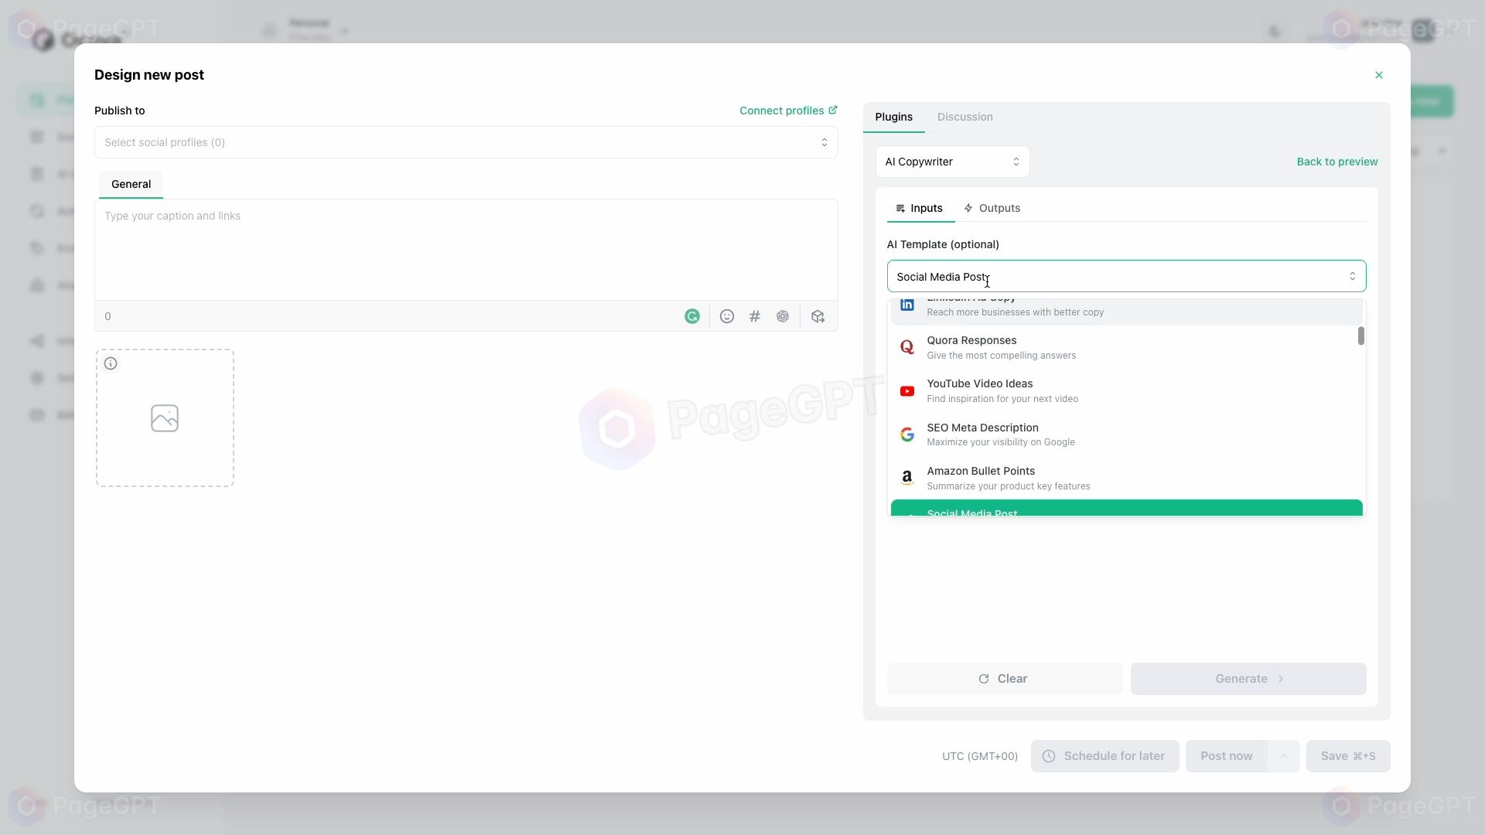The height and width of the screenshot is (835, 1485).
Task: Switch to the Plugins tab
Action: pos(893,117)
